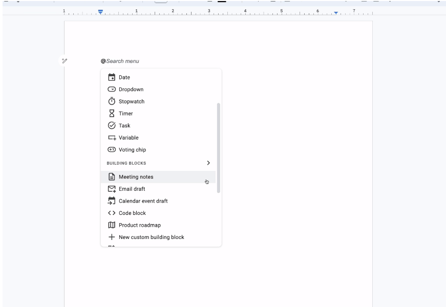
Task: Click the pencil sparkle icon beside the page
Action: (65, 61)
